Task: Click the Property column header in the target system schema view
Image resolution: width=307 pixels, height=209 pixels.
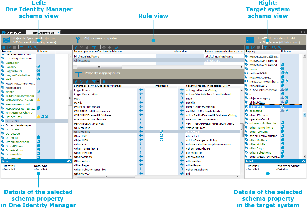Action: point(262,52)
